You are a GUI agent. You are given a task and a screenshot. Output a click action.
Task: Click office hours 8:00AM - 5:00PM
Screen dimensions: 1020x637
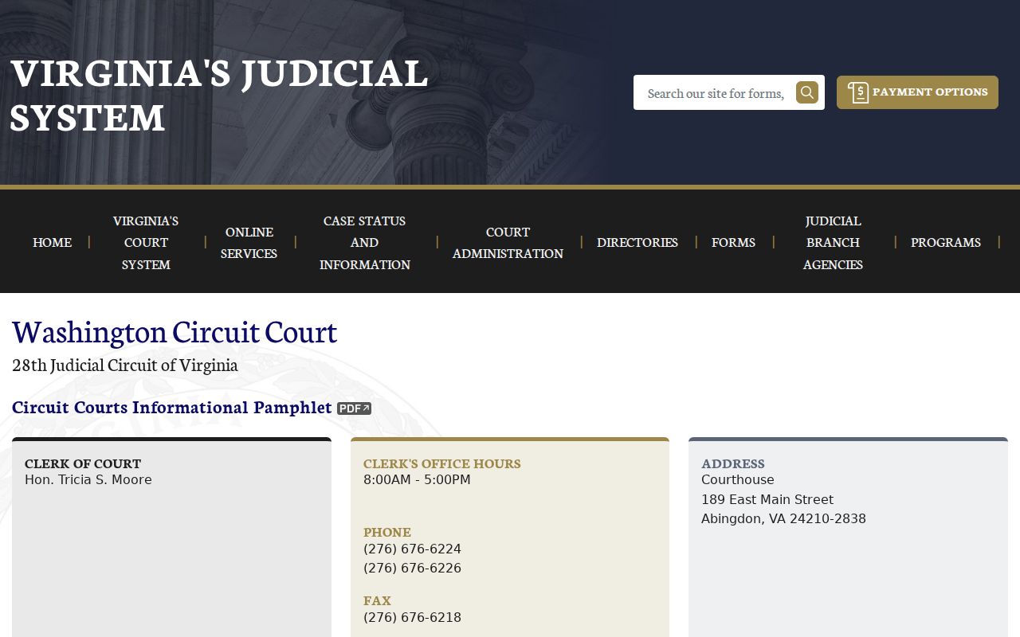[417, 479]
